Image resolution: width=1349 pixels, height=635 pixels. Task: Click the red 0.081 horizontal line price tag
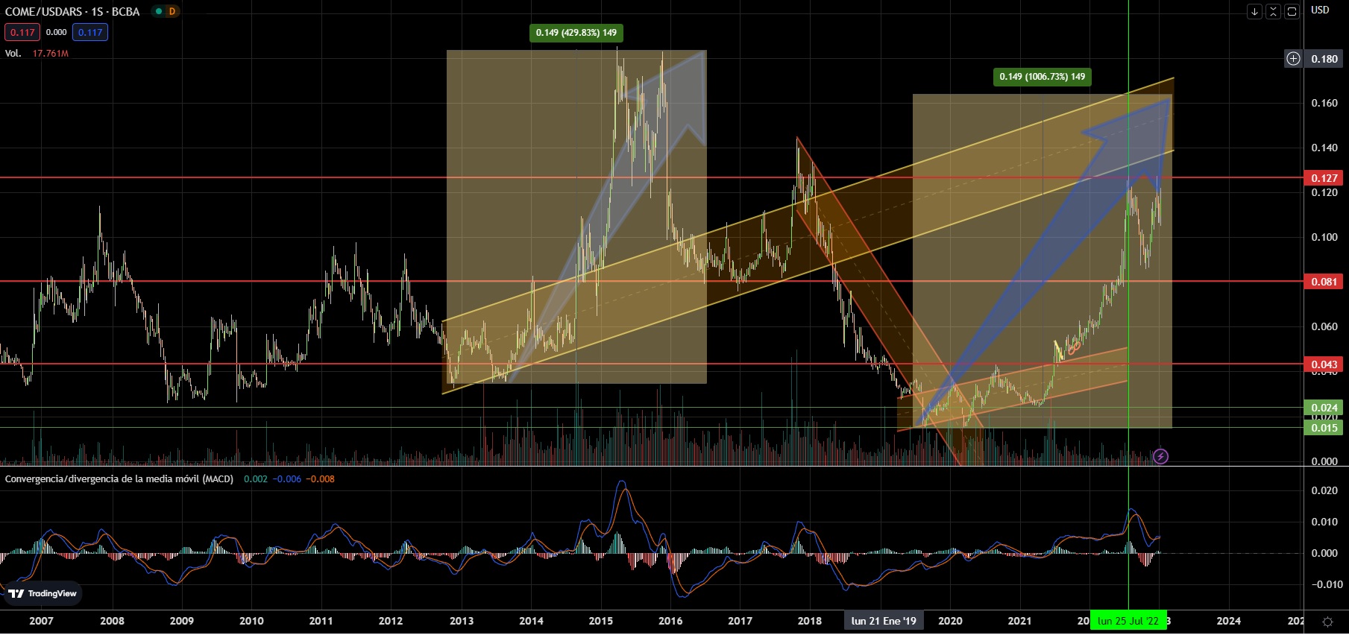coord(1324,282)
